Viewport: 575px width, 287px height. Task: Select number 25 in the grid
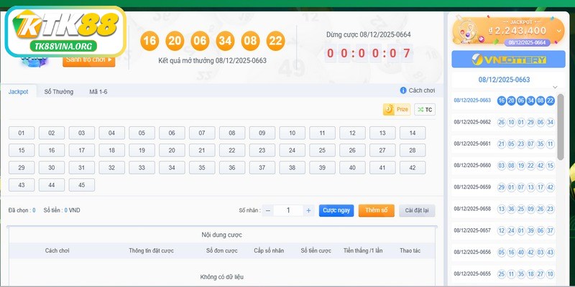322,150
